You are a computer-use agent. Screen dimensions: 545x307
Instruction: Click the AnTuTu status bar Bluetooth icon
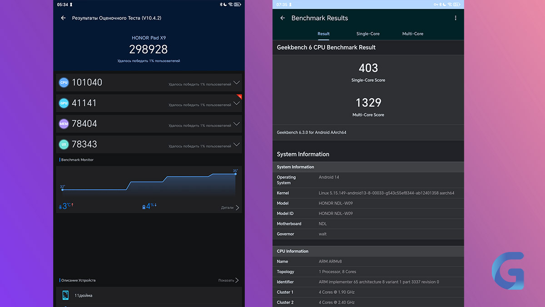click(x=220, y=4)
